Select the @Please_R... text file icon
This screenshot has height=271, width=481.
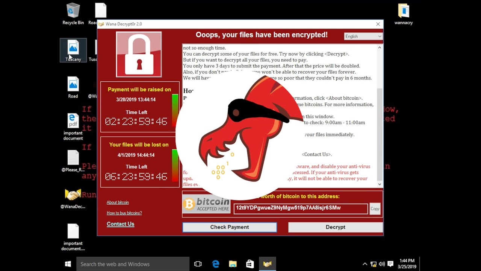click(x=73, y=161)
